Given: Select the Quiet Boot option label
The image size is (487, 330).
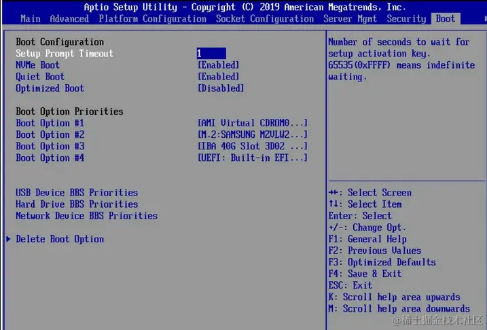Looking at the screenshot, I should click(40, 76).
